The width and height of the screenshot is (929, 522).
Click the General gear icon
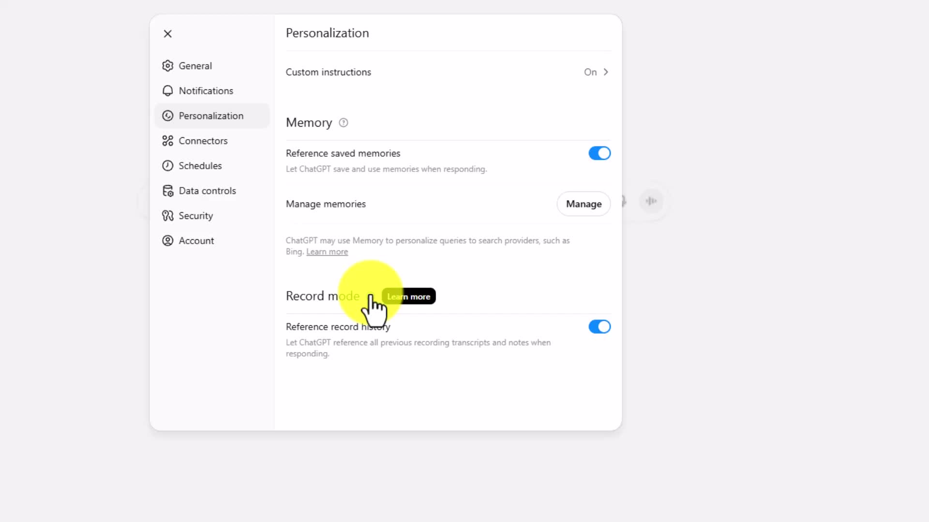pyautogui.click(x=167, y=66)
